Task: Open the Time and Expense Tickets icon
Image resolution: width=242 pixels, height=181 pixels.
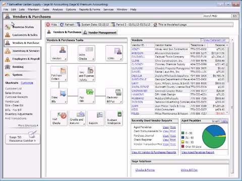Action: tap(86, 74)
